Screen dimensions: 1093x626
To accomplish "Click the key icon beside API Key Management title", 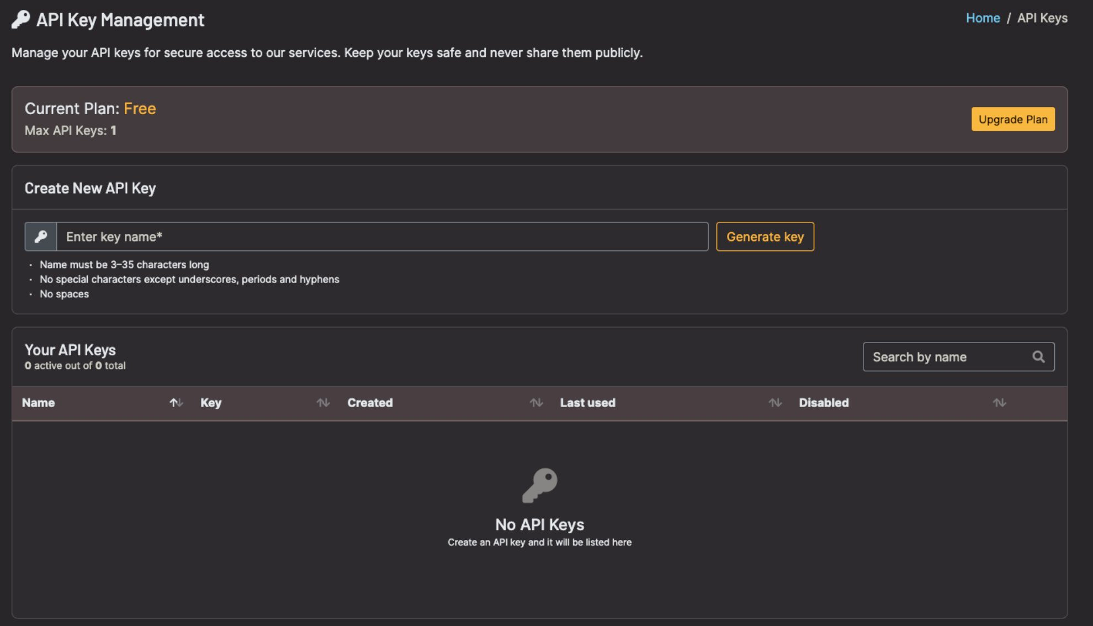I will click(19, 20).
